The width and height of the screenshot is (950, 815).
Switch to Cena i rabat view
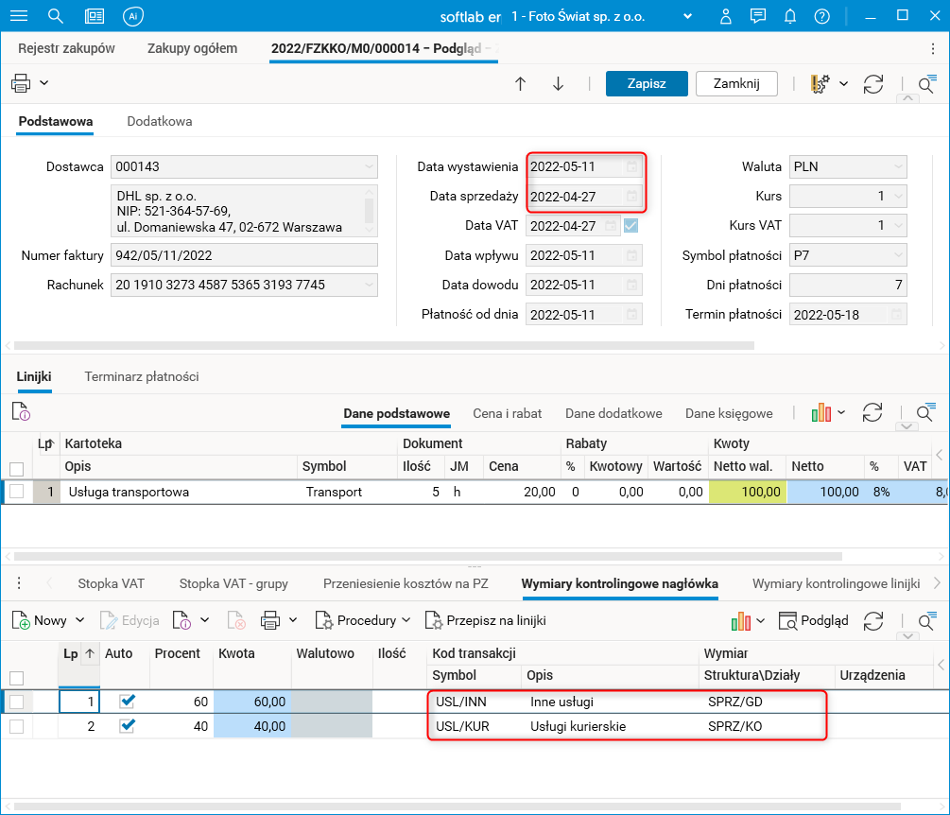click(x=507, y=413)
